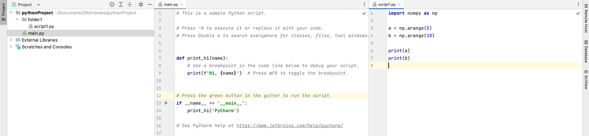Hide the Project tool window with minus icon

pos(150,4)
